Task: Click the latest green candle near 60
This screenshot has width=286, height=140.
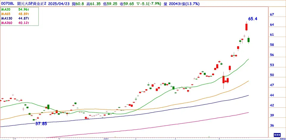Action: pyautogui.click(x=248, y=40)
